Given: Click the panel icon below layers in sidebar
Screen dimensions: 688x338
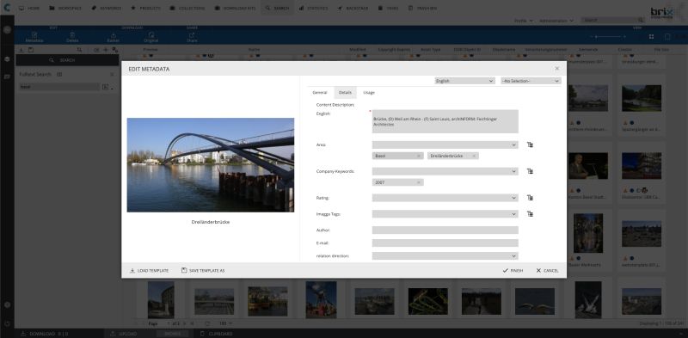Looking at the screenshot, I should (7, 77).
